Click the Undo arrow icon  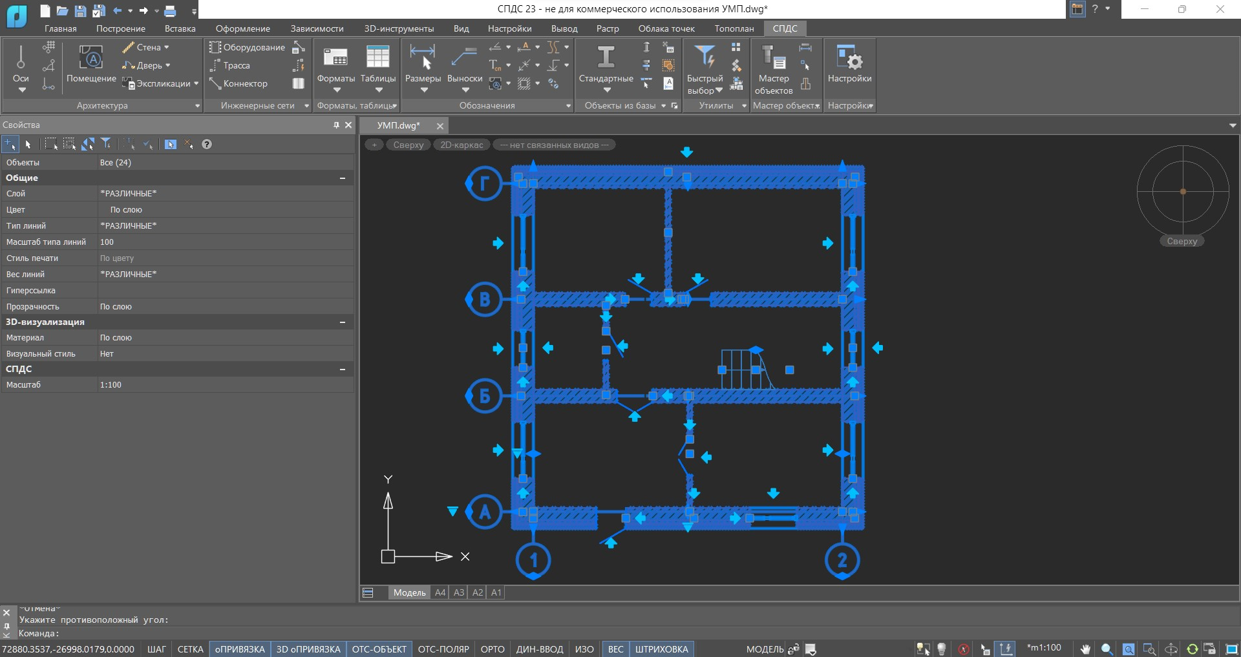[118, 10]
